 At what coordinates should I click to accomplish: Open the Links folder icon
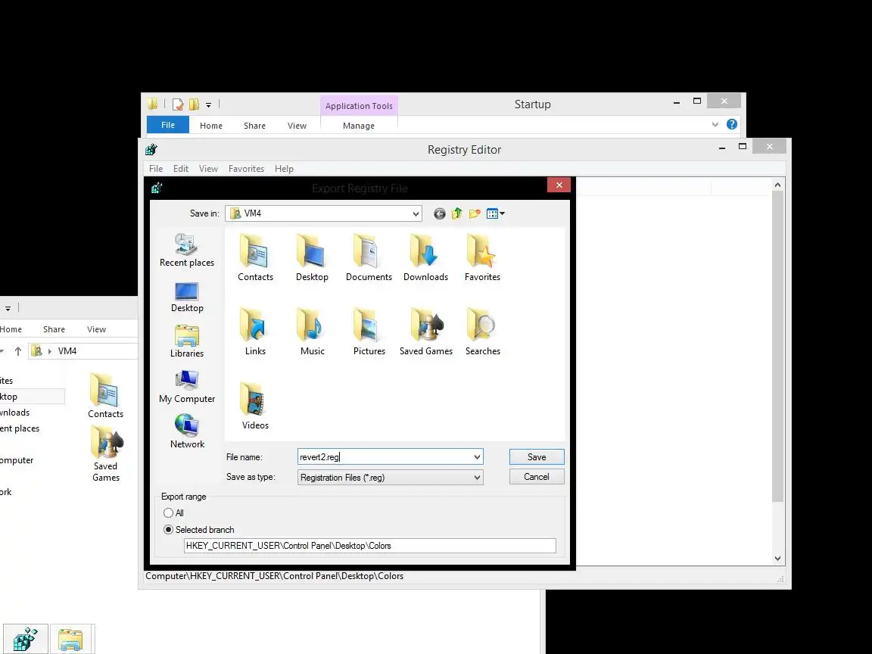coord(255,332)
